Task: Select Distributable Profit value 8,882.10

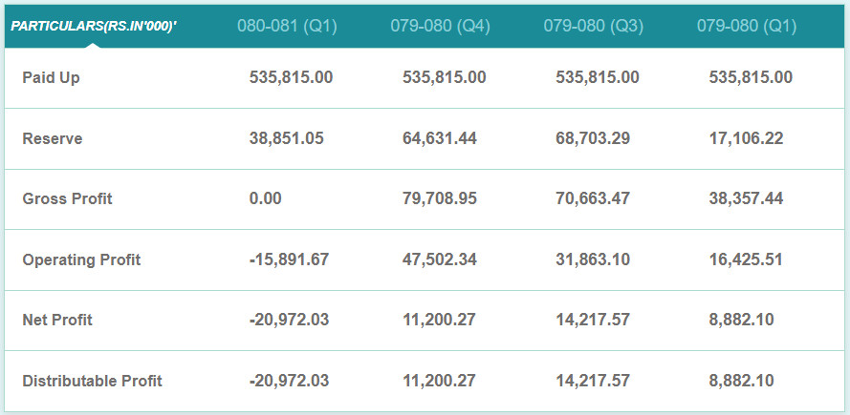Action: (x=741, y=381)
